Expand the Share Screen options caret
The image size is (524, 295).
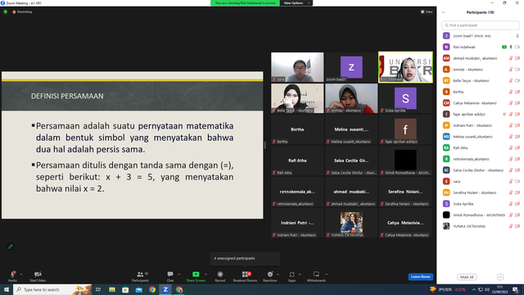point(206,275)
